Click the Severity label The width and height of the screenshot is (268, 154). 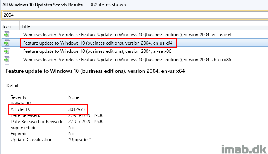(19, 97)
